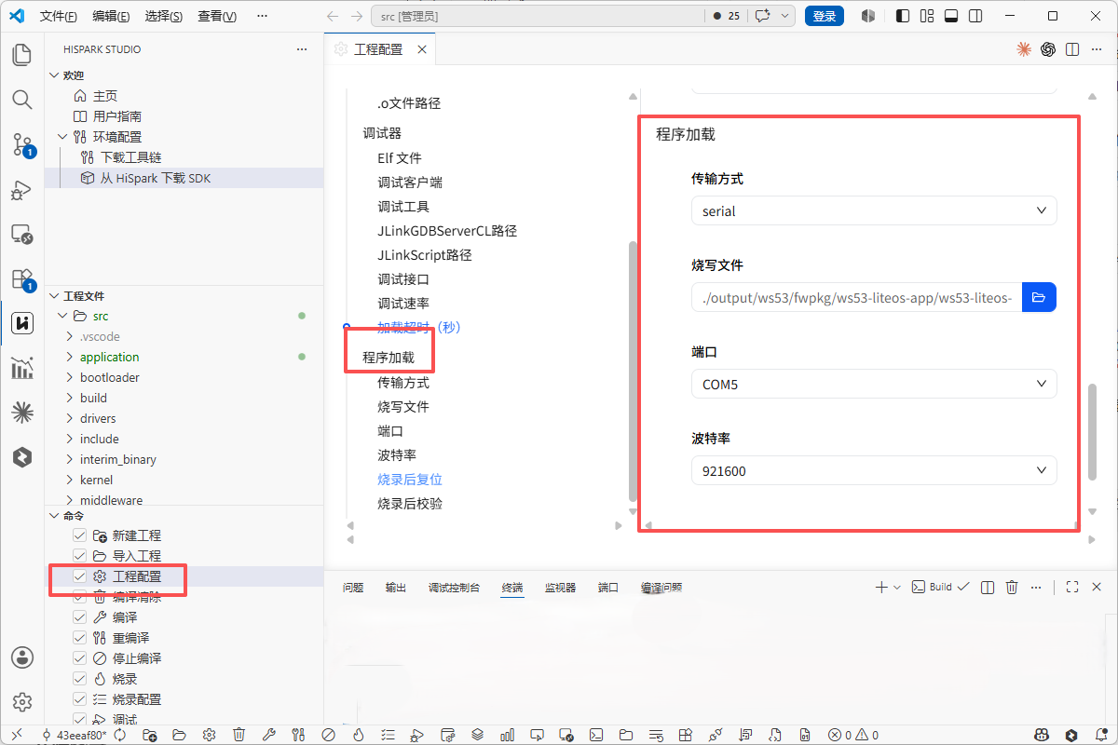This screenshot has height=745, width=1118.
Task: Jump to 加载超时 (秒) setting link
Action: [x=419, y=328]
